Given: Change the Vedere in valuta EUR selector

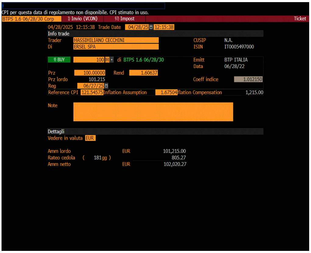Looking at the screenshot, I should click(90, 138).
